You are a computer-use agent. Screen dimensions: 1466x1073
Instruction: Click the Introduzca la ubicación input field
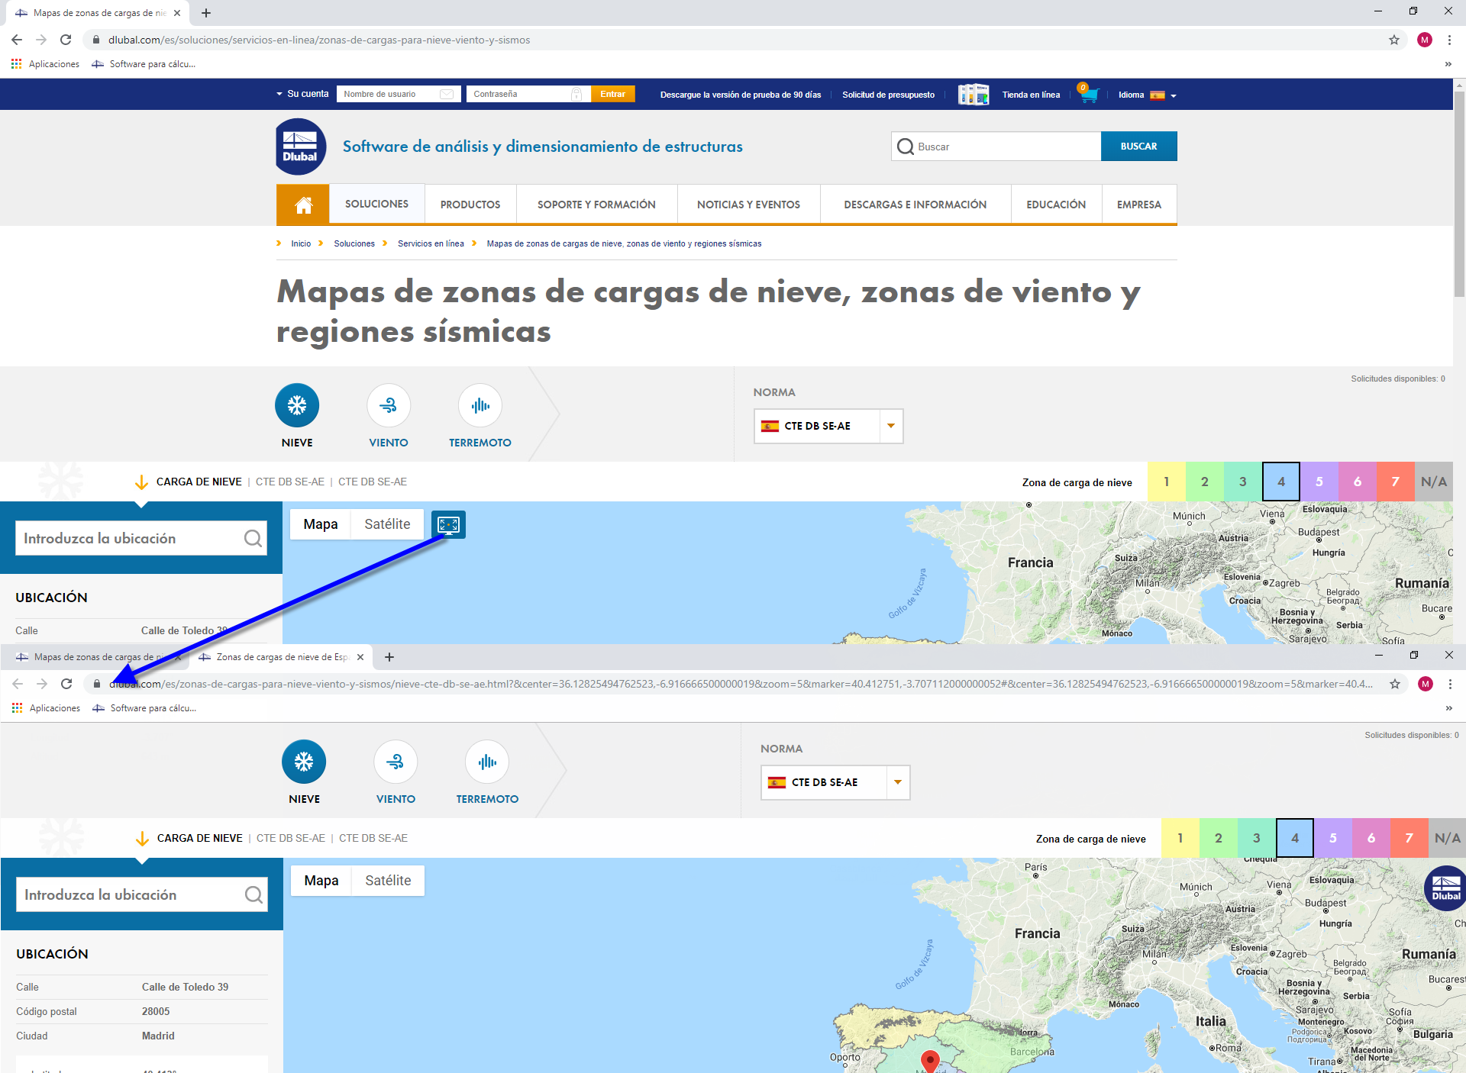122,538
